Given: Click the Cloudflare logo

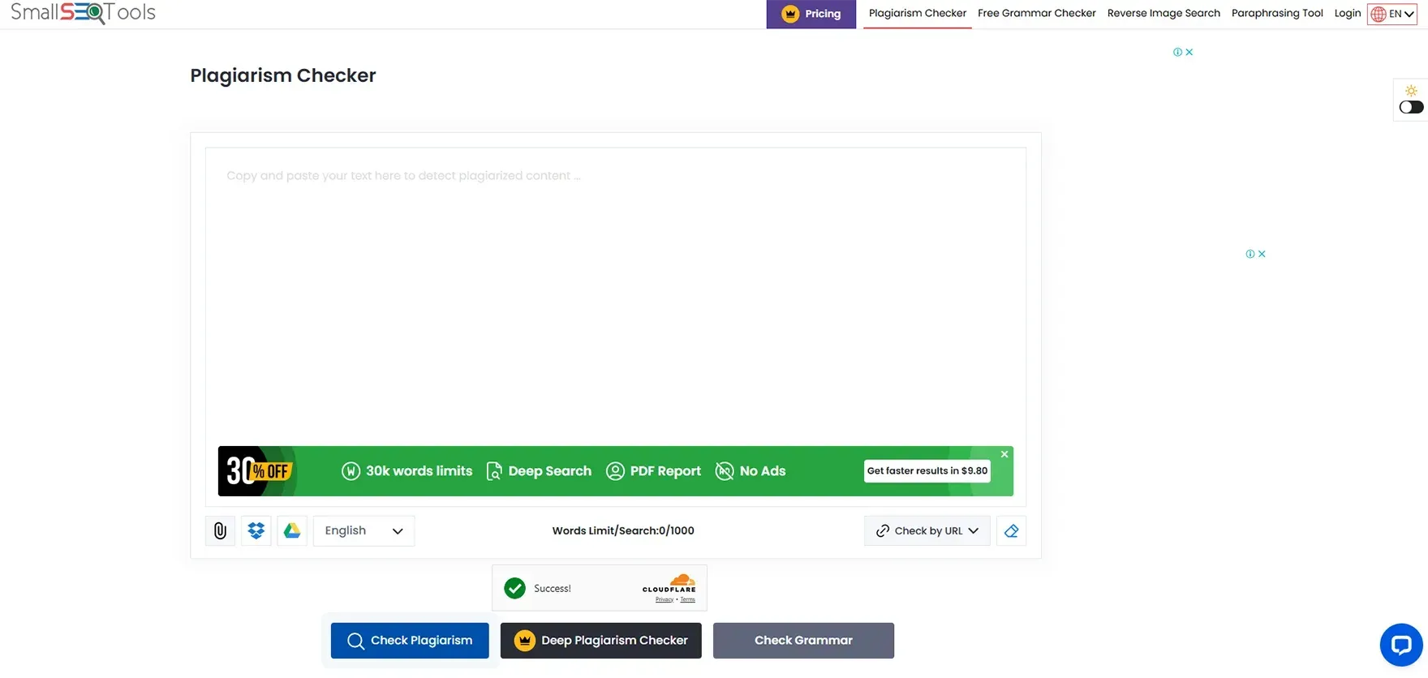Looking at the screenshot, I should coord(669,584).
